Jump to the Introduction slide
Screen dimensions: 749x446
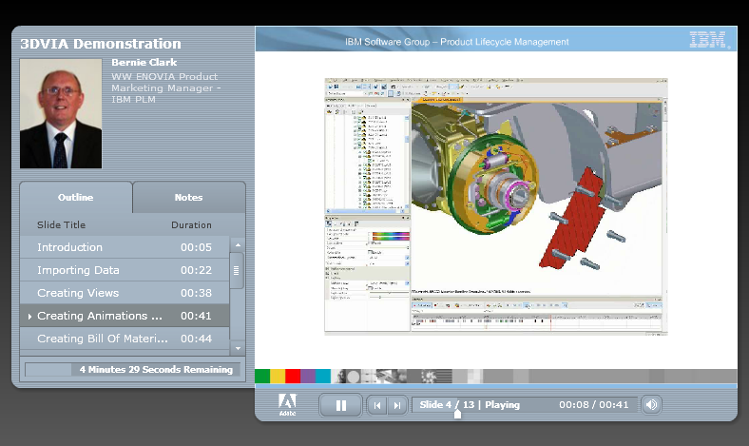(x=125, y=247)
